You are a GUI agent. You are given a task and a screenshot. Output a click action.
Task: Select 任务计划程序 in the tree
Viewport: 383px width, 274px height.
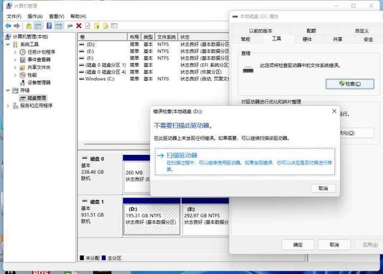pyautogui.click(x=41, y=52)
